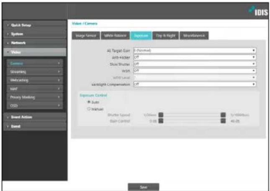Viewport: 270px width, 191px height.
Task: Select the Auto exposure control radio
Action: tap(89, 102)
